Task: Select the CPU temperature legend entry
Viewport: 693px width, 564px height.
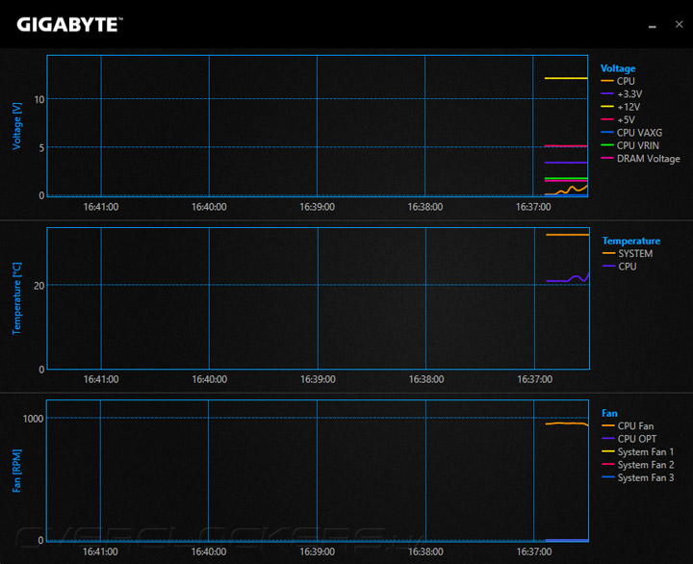Action: 620,267
